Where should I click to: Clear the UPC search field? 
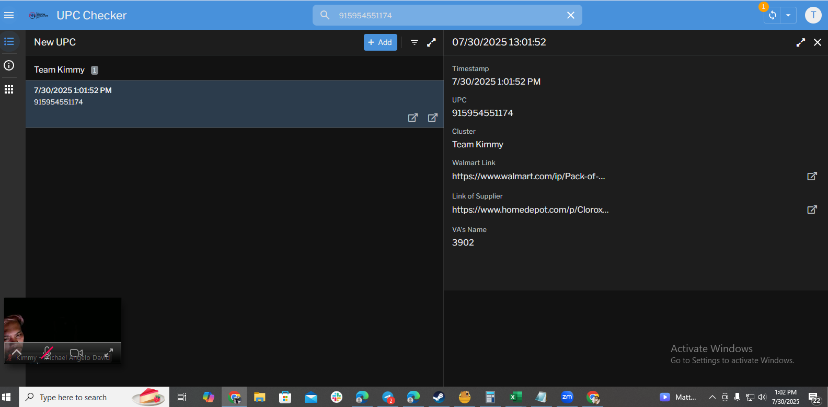570,15
